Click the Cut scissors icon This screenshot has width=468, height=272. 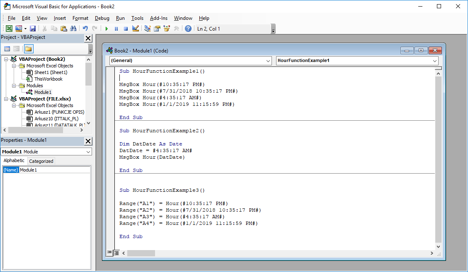point(44,29)
